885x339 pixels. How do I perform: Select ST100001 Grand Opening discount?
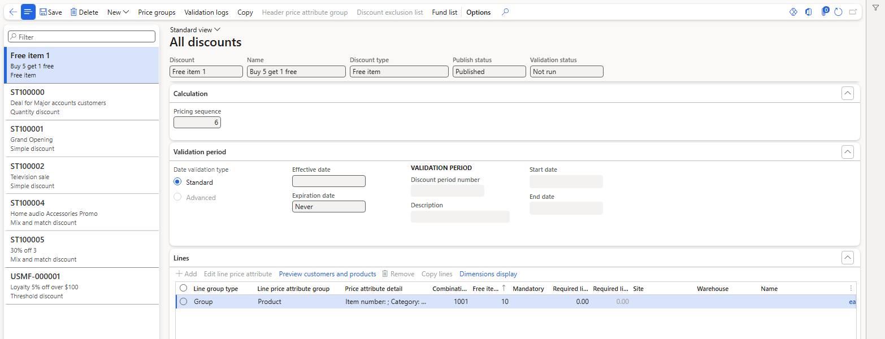pyautogui.click(x=81, y=138)
